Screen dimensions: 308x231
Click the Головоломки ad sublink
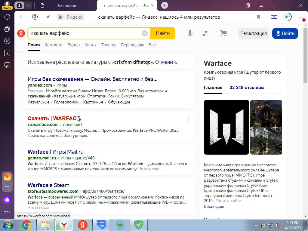pyautogui.click(x=66, y=102)
